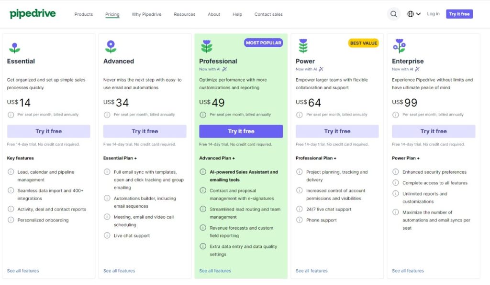This screenshot has width=490, height=285.
Task: Click info icon for Revenue forecasts
Action: [x=203, y=228]
